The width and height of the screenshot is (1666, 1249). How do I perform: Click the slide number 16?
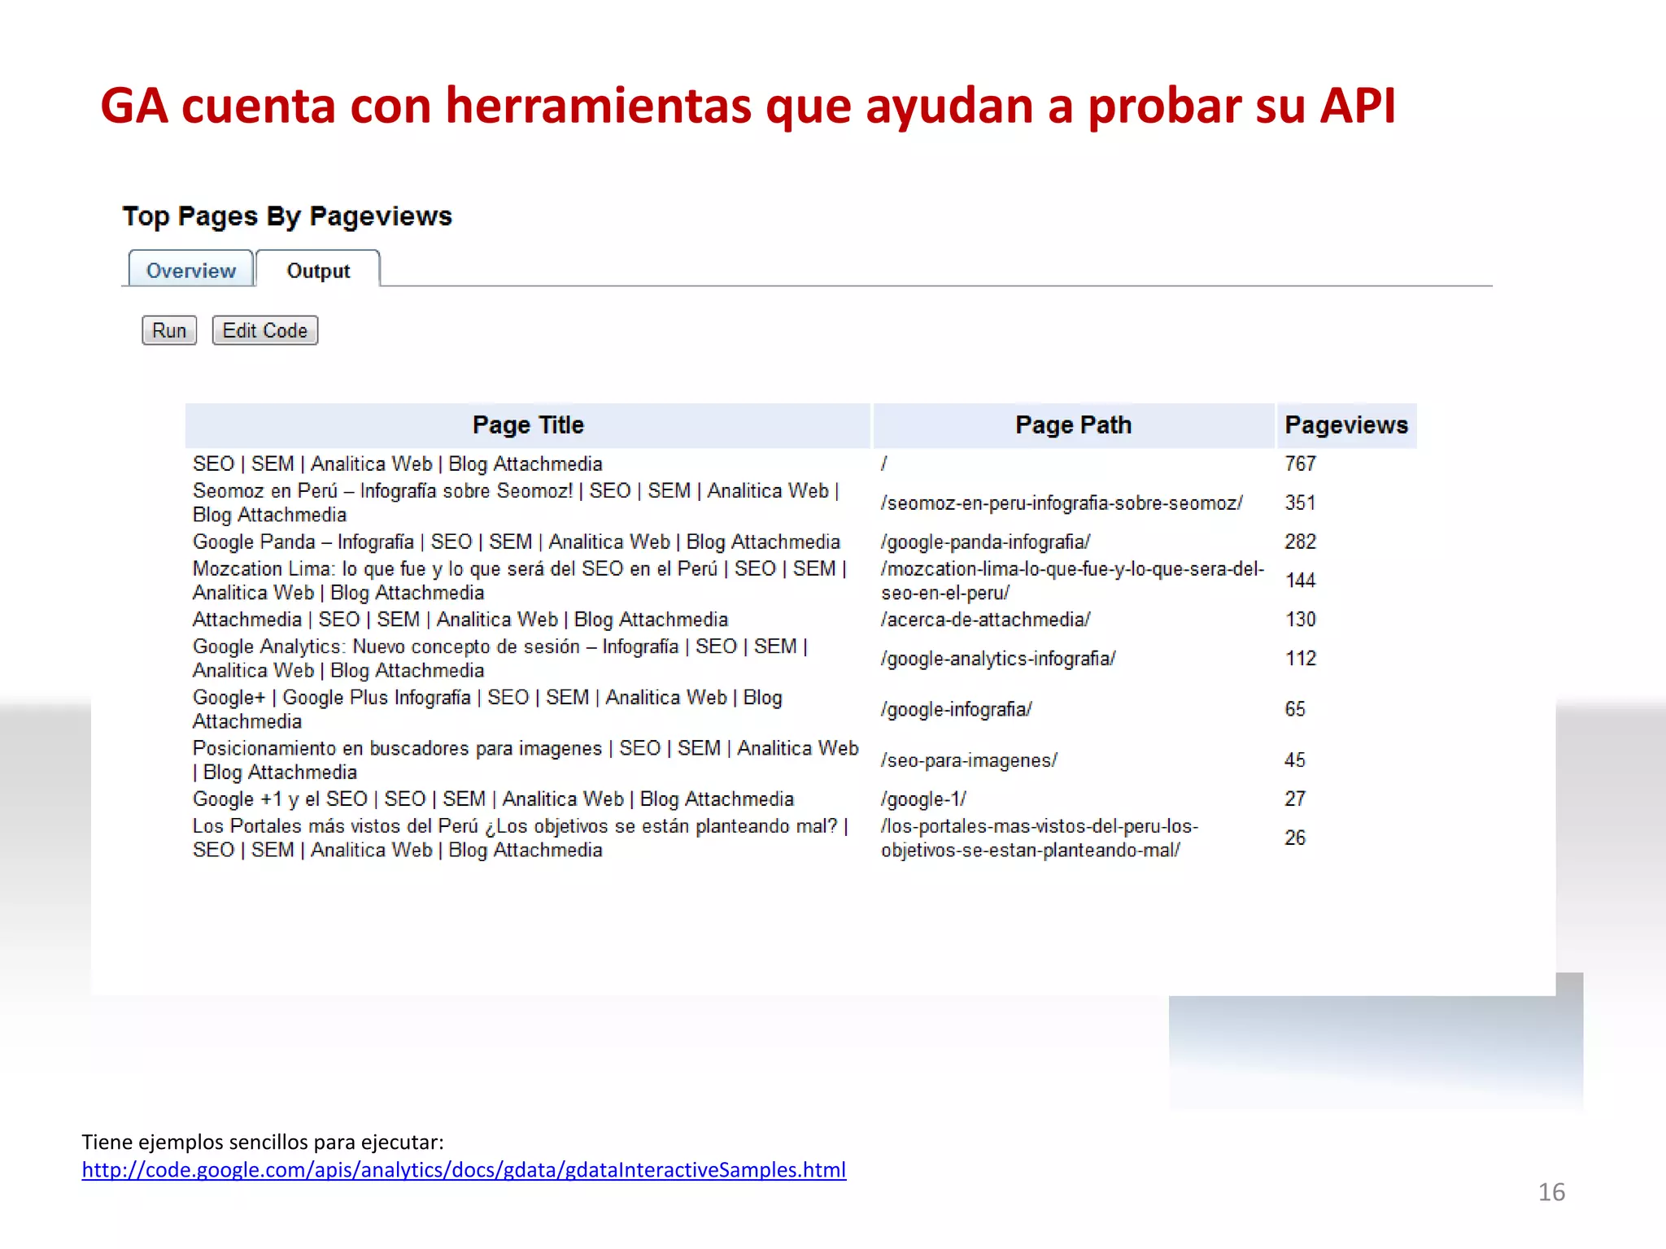pos(1551,1192)
